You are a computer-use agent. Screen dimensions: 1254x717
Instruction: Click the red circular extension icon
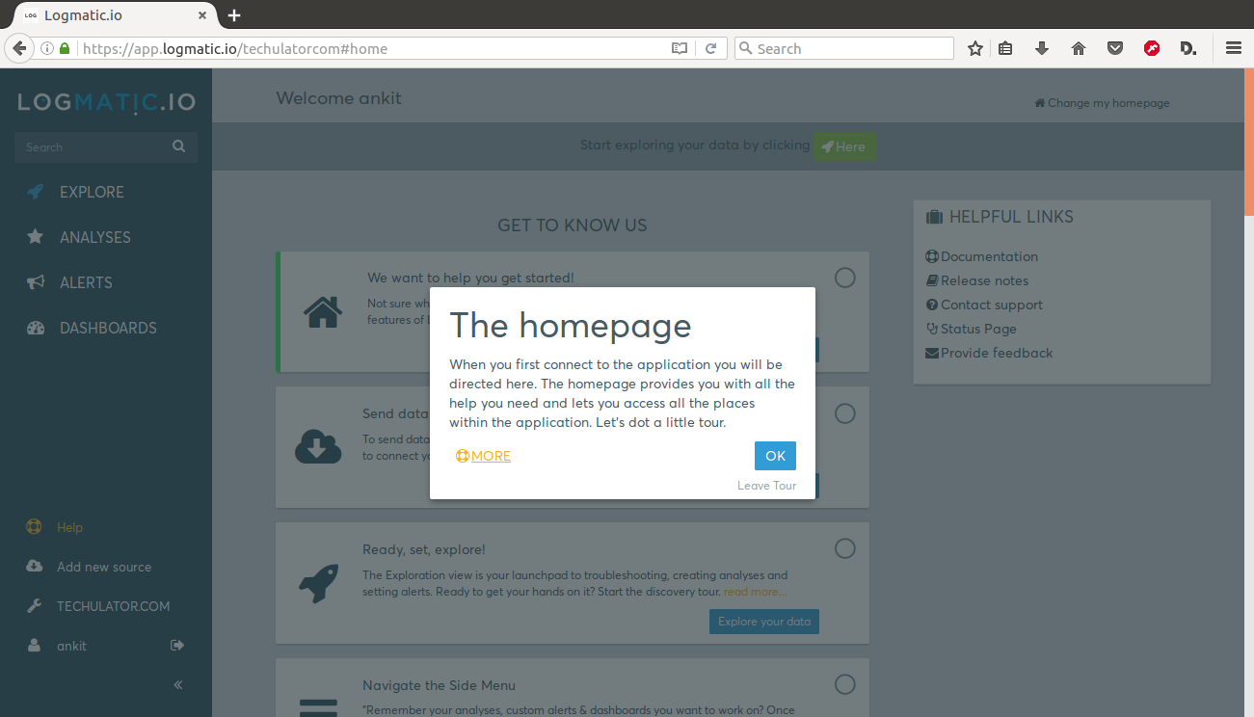1152,48
